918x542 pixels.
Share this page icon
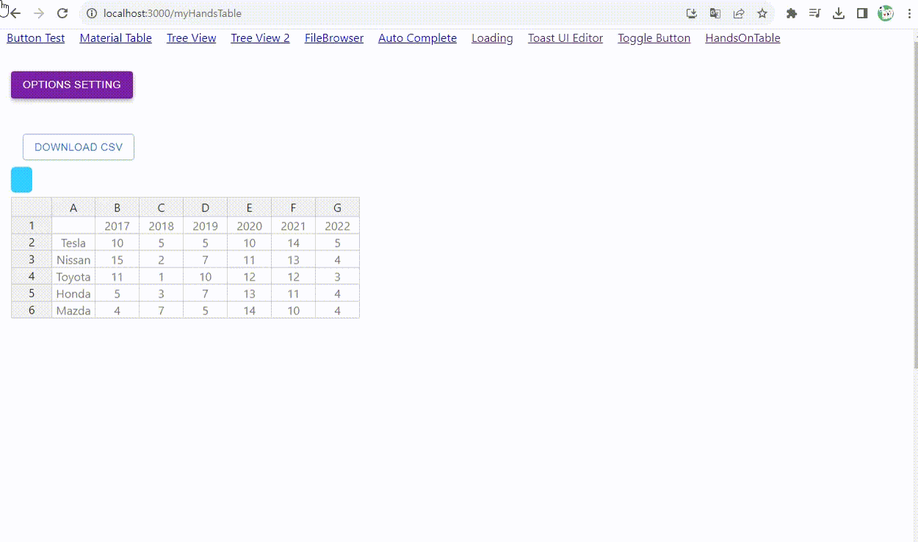(739, 13)
